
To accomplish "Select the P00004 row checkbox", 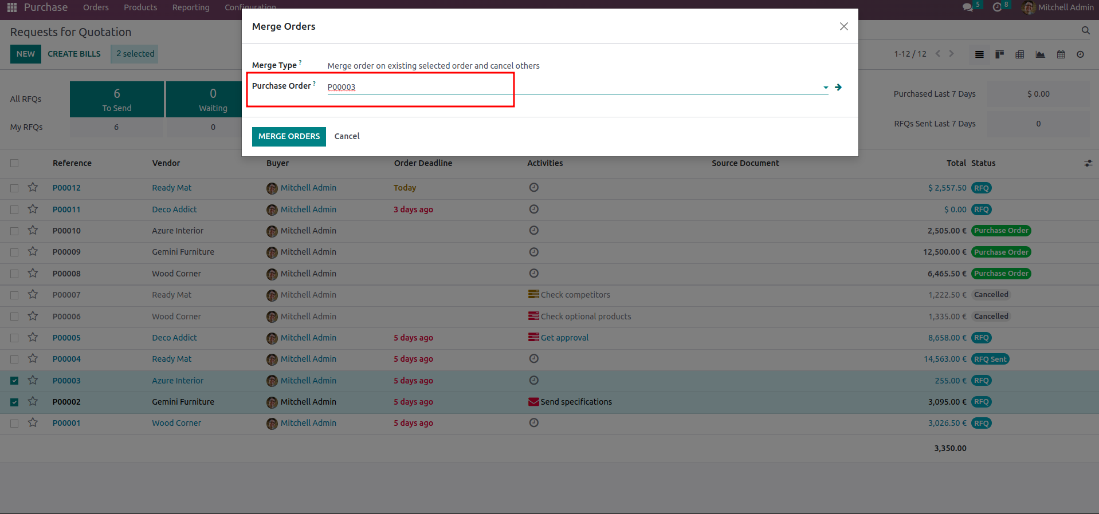I will 14,359.
